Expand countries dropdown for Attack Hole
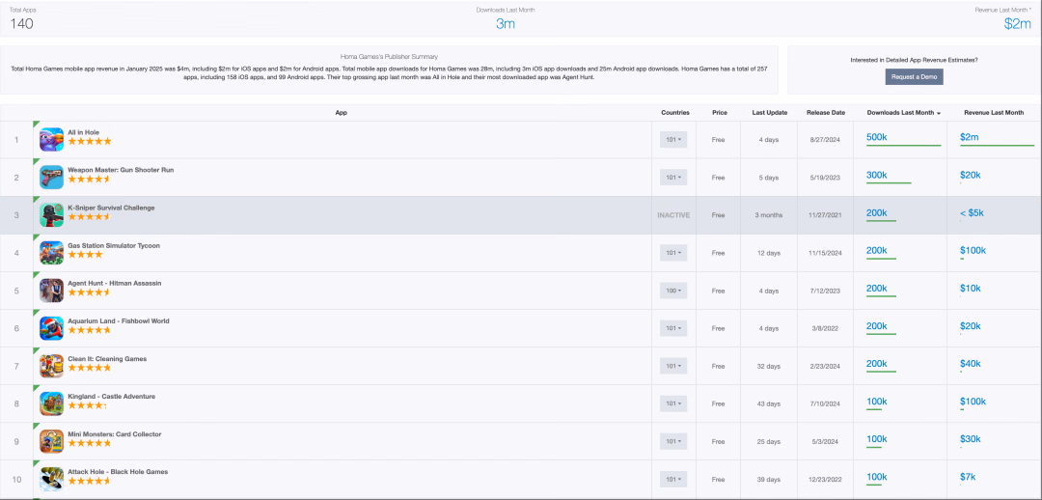Viewport: 1042px width, 500px height. 673,480
